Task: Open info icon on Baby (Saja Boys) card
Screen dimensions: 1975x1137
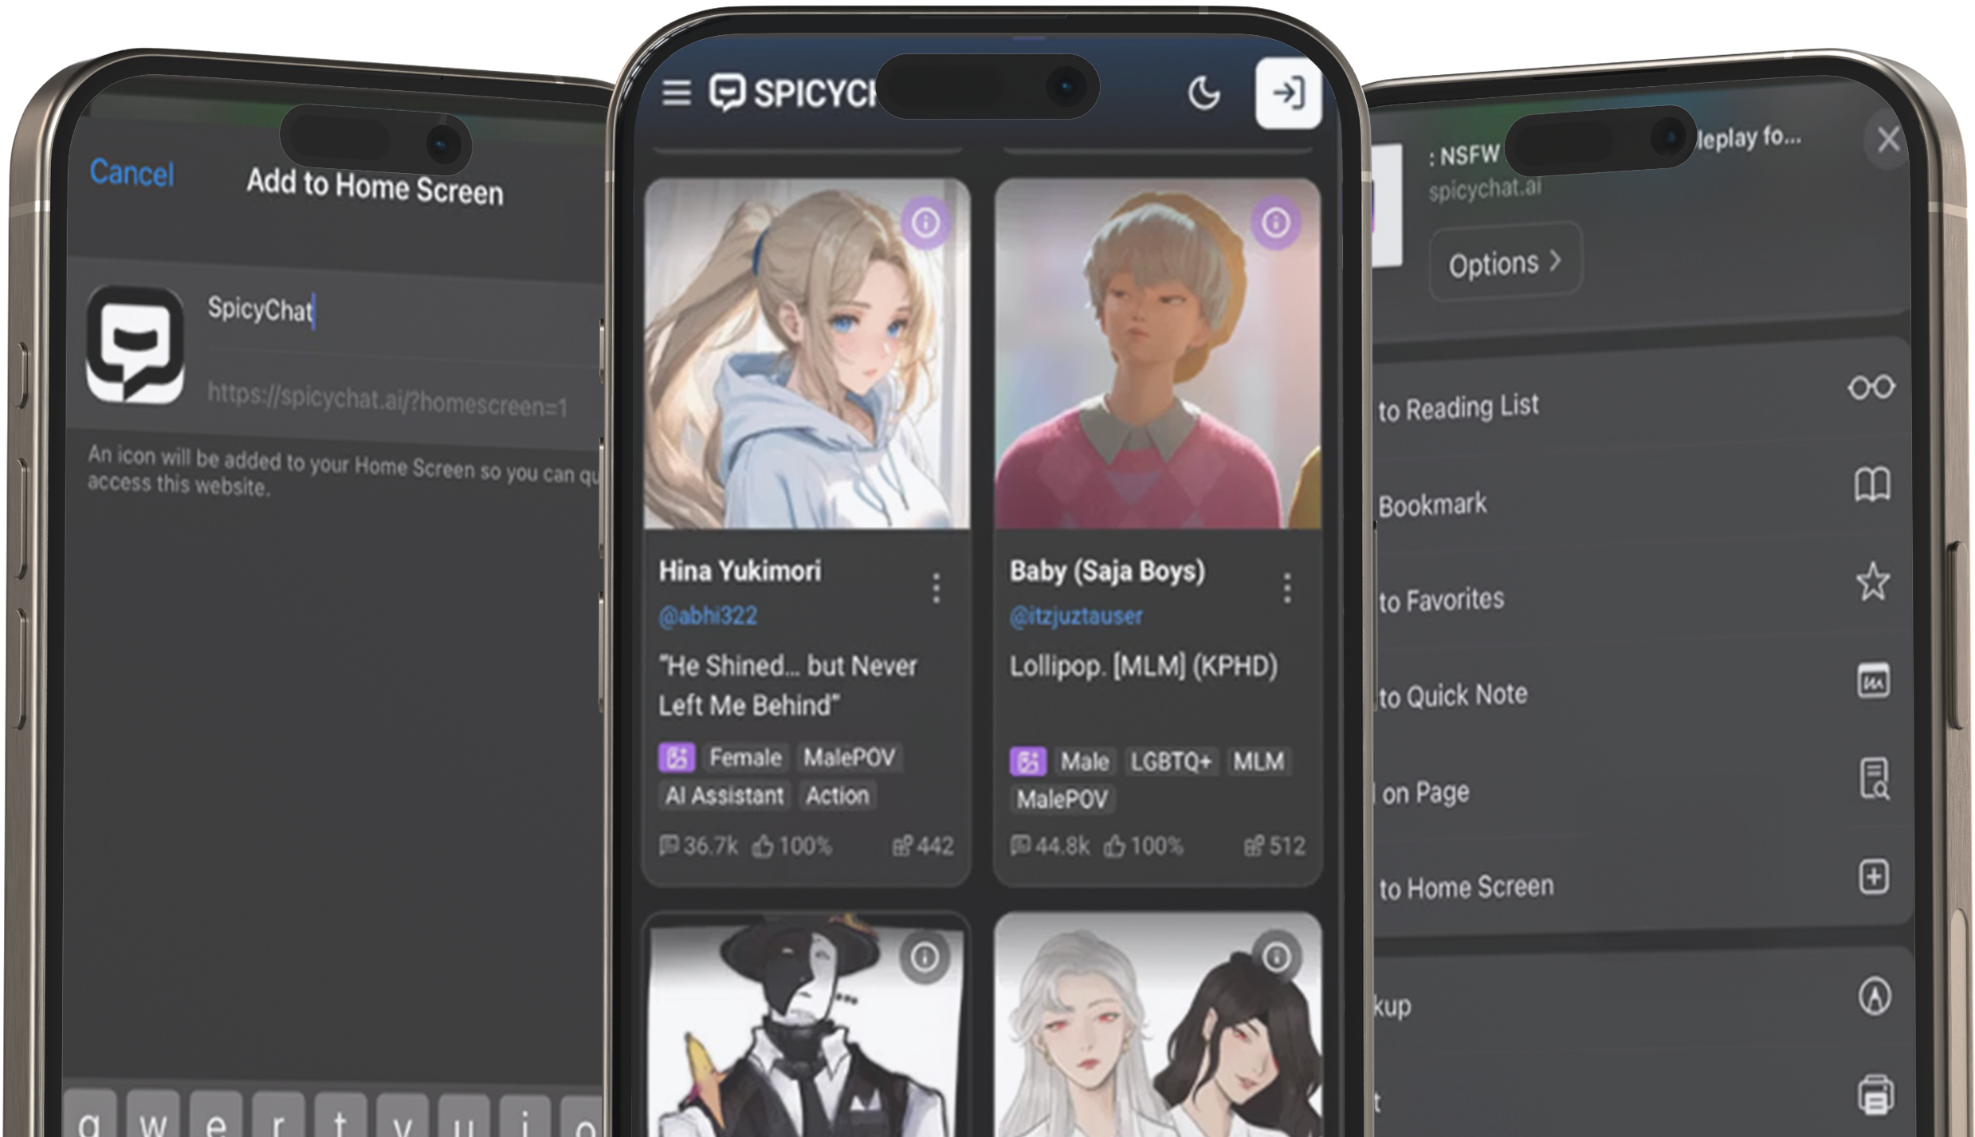Action: pos(1275,222)
